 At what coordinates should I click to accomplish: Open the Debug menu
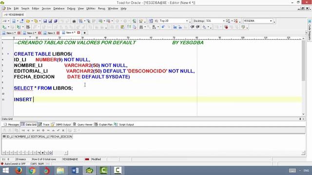point(71,9)
